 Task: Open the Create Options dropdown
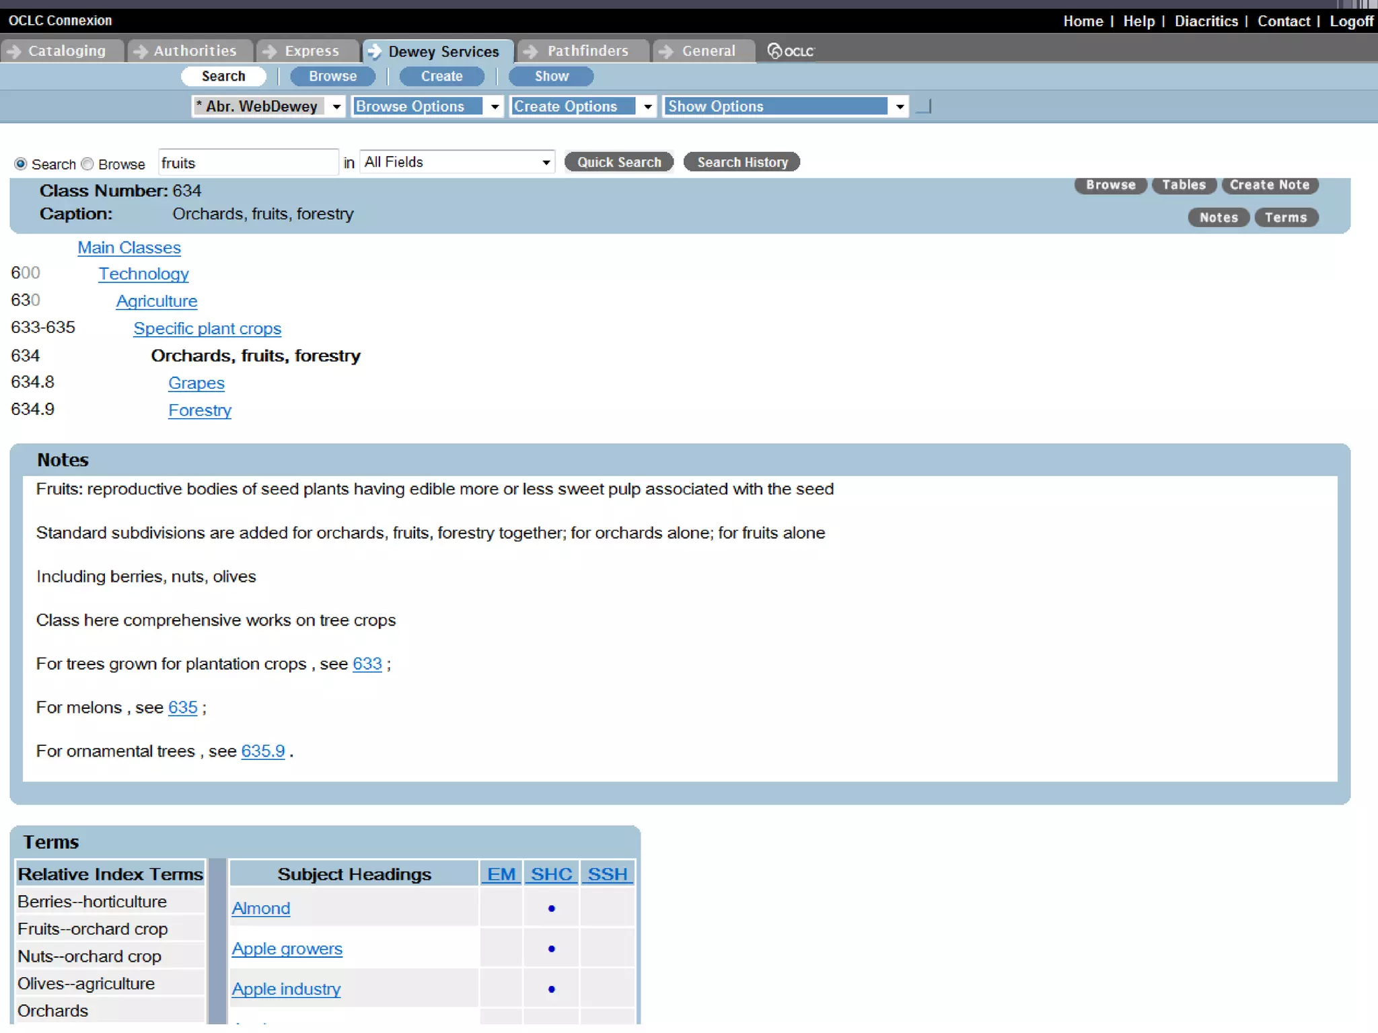coord(582,106)
